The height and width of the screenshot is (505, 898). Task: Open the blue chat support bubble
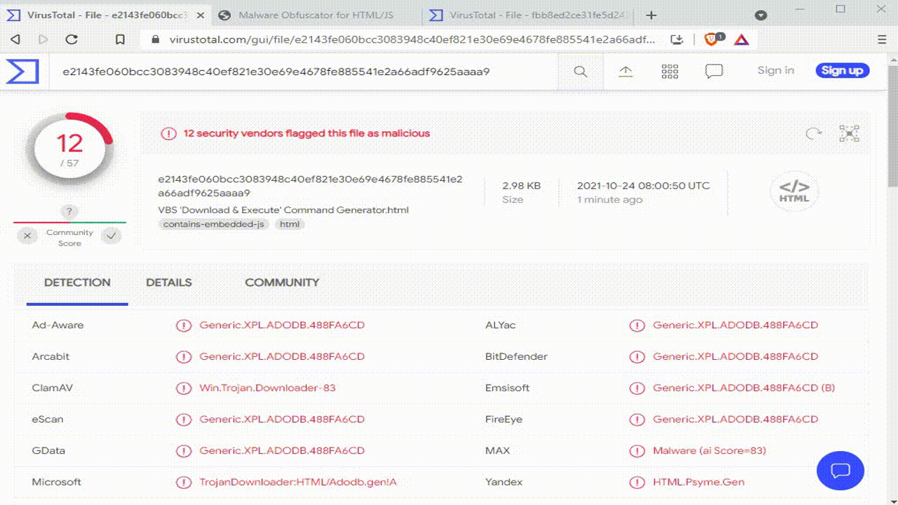[x=840, y=471]
